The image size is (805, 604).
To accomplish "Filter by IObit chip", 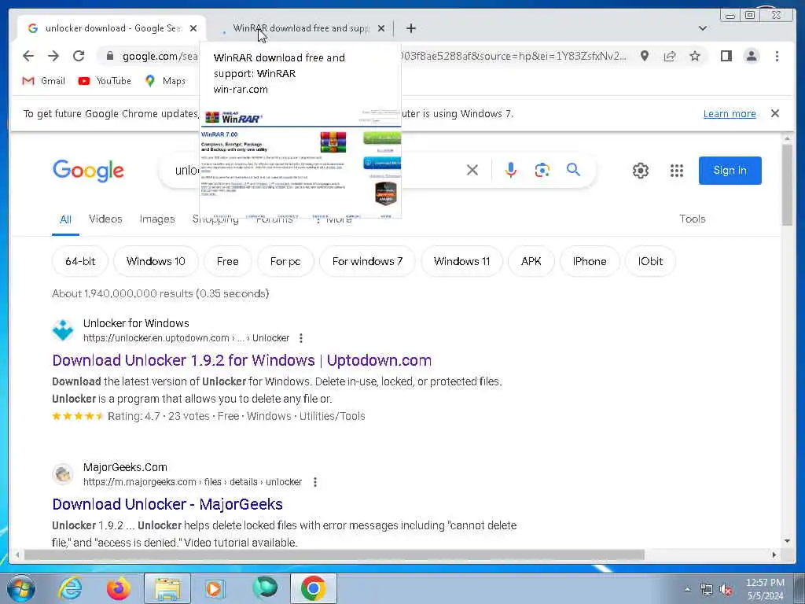I will [x=650, y=261].
